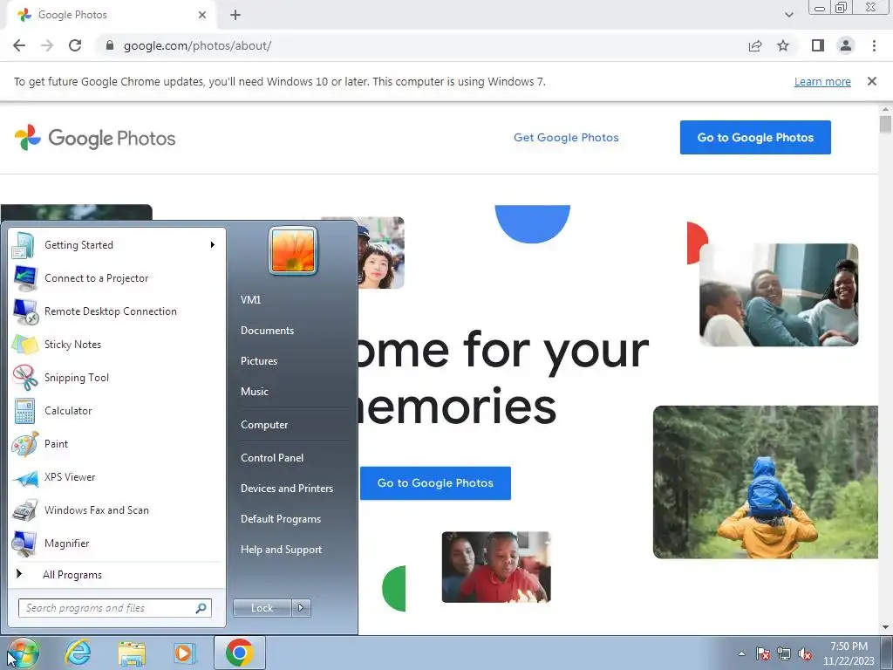Image resolution: width=893 pixels, height=670 pixels.
Task: Click Action Center flag tray icon
Action: point(763,653)
